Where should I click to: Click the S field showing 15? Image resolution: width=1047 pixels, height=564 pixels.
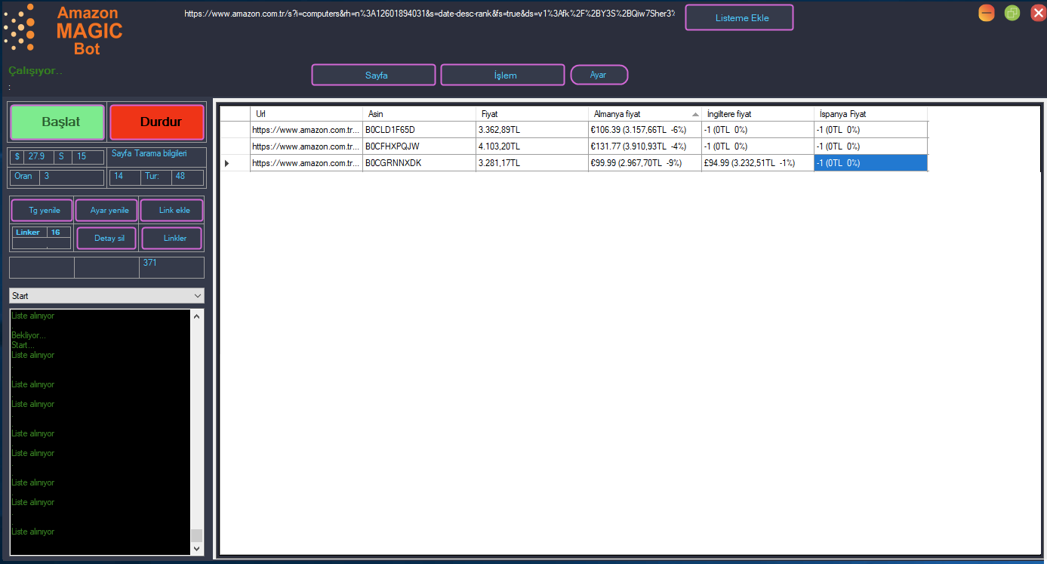tap(87, 156)
